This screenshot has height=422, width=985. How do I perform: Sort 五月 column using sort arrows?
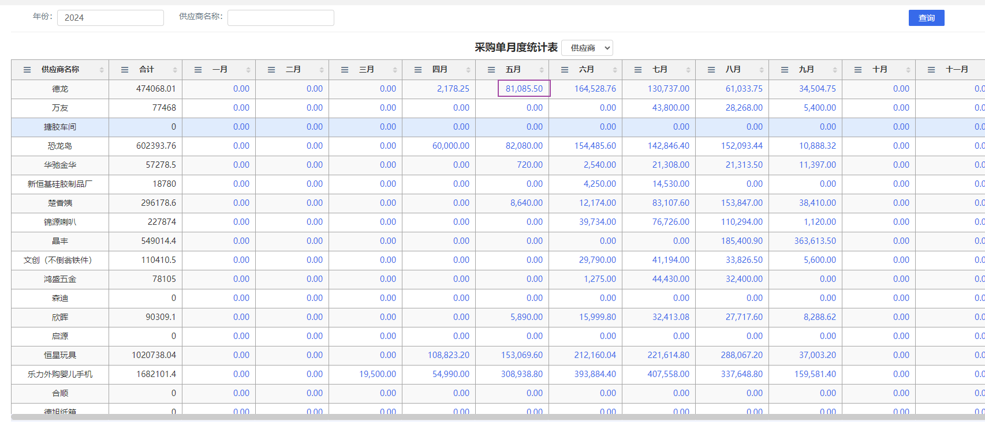point(542,70)
